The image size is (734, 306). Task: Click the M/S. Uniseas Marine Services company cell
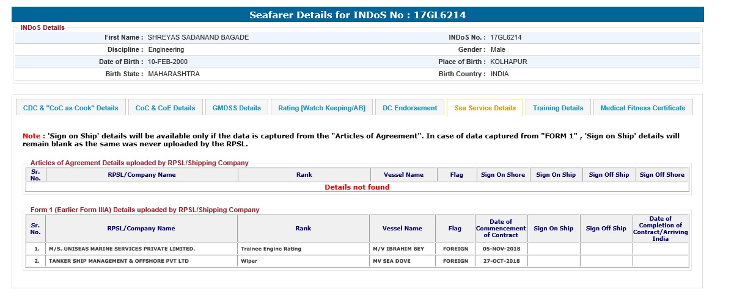[122, 249]
